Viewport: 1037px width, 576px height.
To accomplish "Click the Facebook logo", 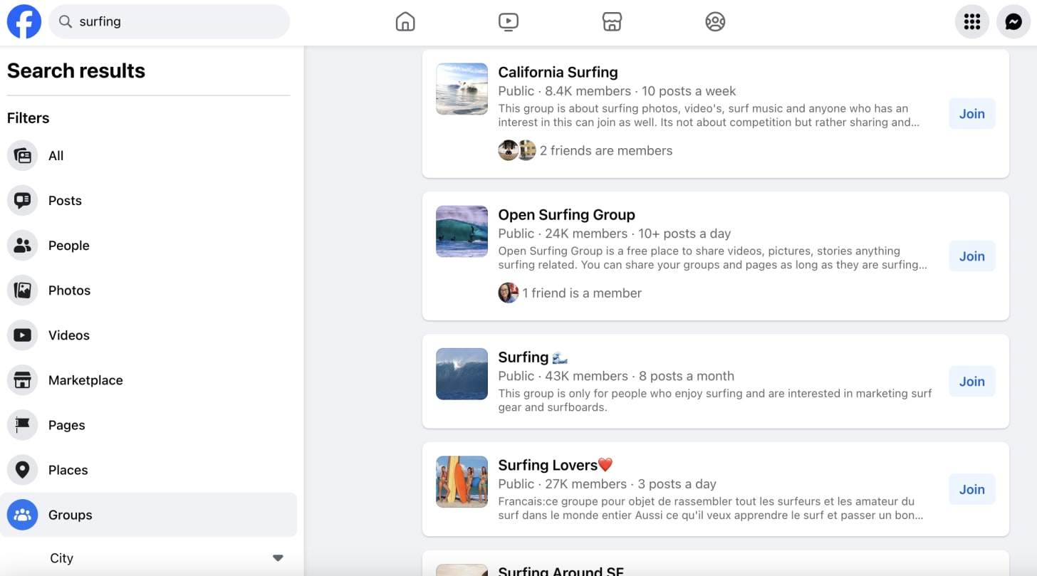I will 24,21.
